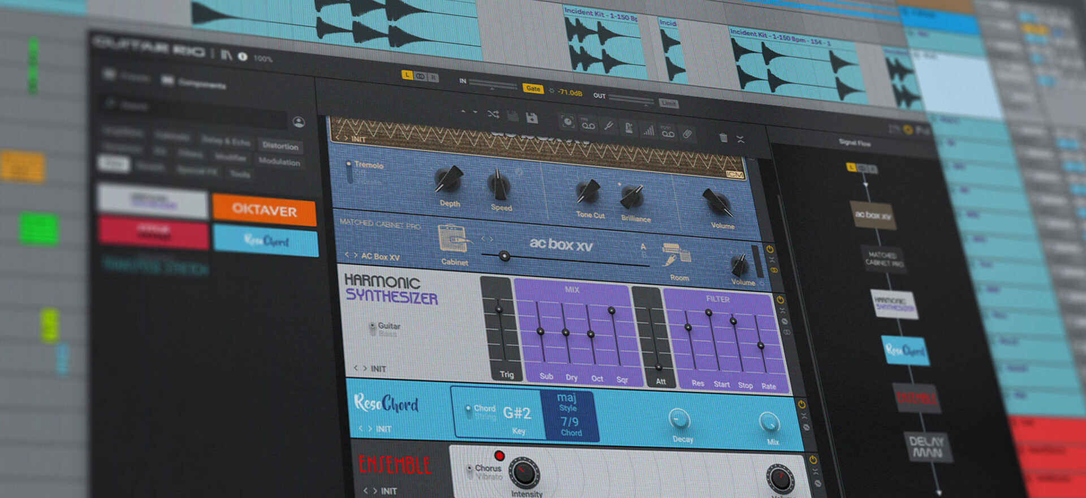The width and height of the screenshot is (1086, 498).
Task: Click the amp Depth knob
Action: [449, 179]
